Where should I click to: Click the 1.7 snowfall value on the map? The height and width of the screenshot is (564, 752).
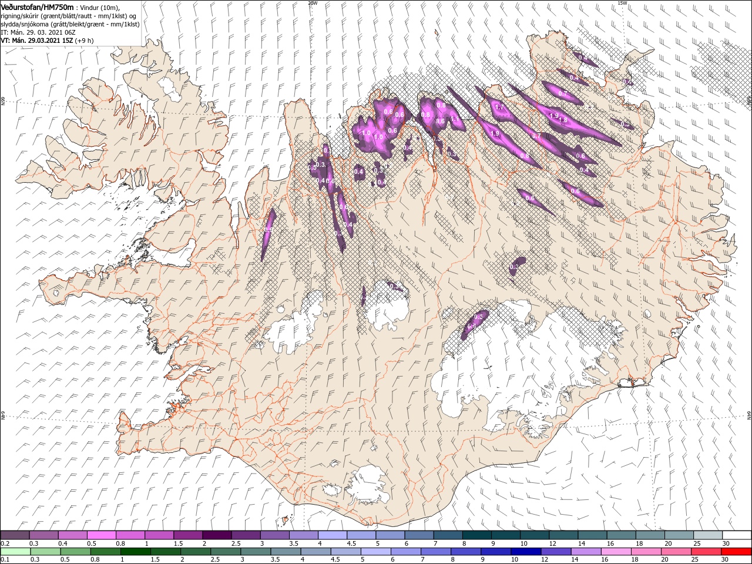[499, 107]
